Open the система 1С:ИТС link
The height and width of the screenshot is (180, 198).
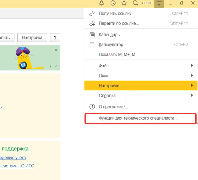click(17, 166)
